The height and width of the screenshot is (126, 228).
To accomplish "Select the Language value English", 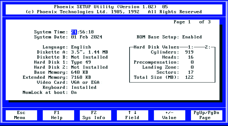I will click(81, 47).
